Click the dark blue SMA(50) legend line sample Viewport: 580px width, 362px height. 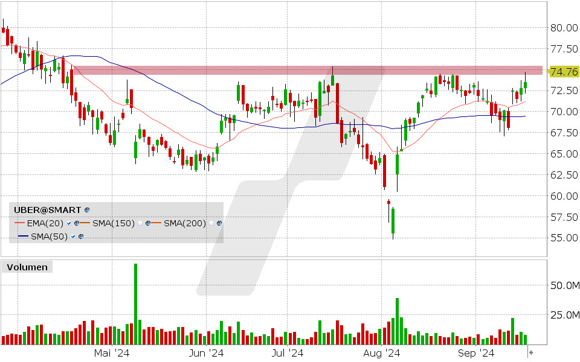pos(24,237)
